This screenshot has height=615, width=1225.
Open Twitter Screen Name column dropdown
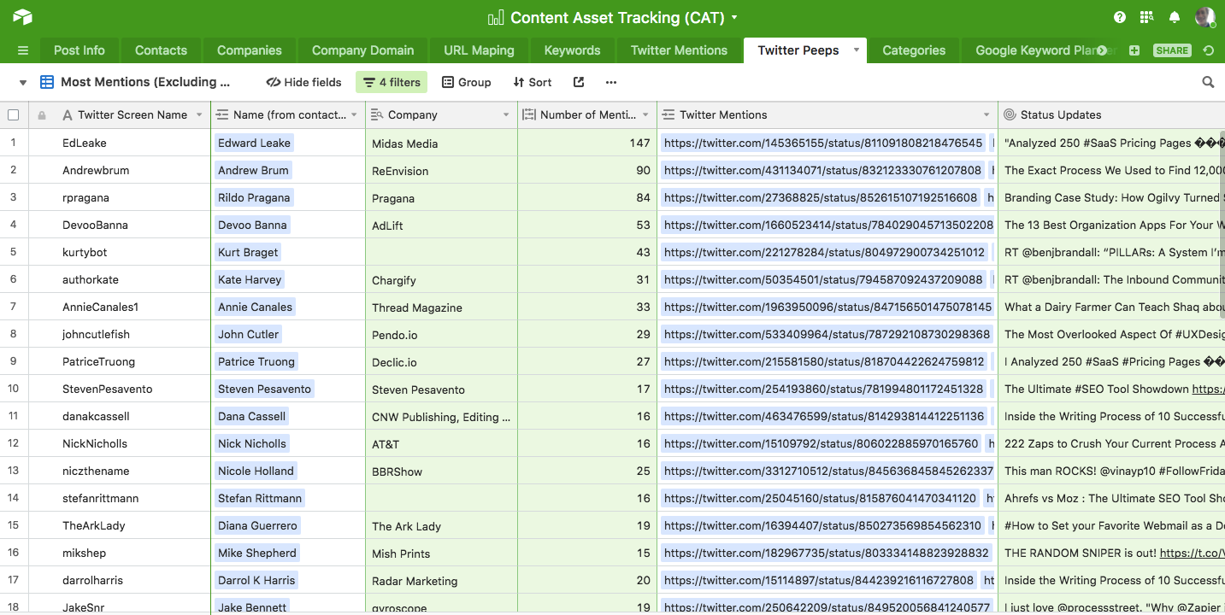click(x=199, y=114)
